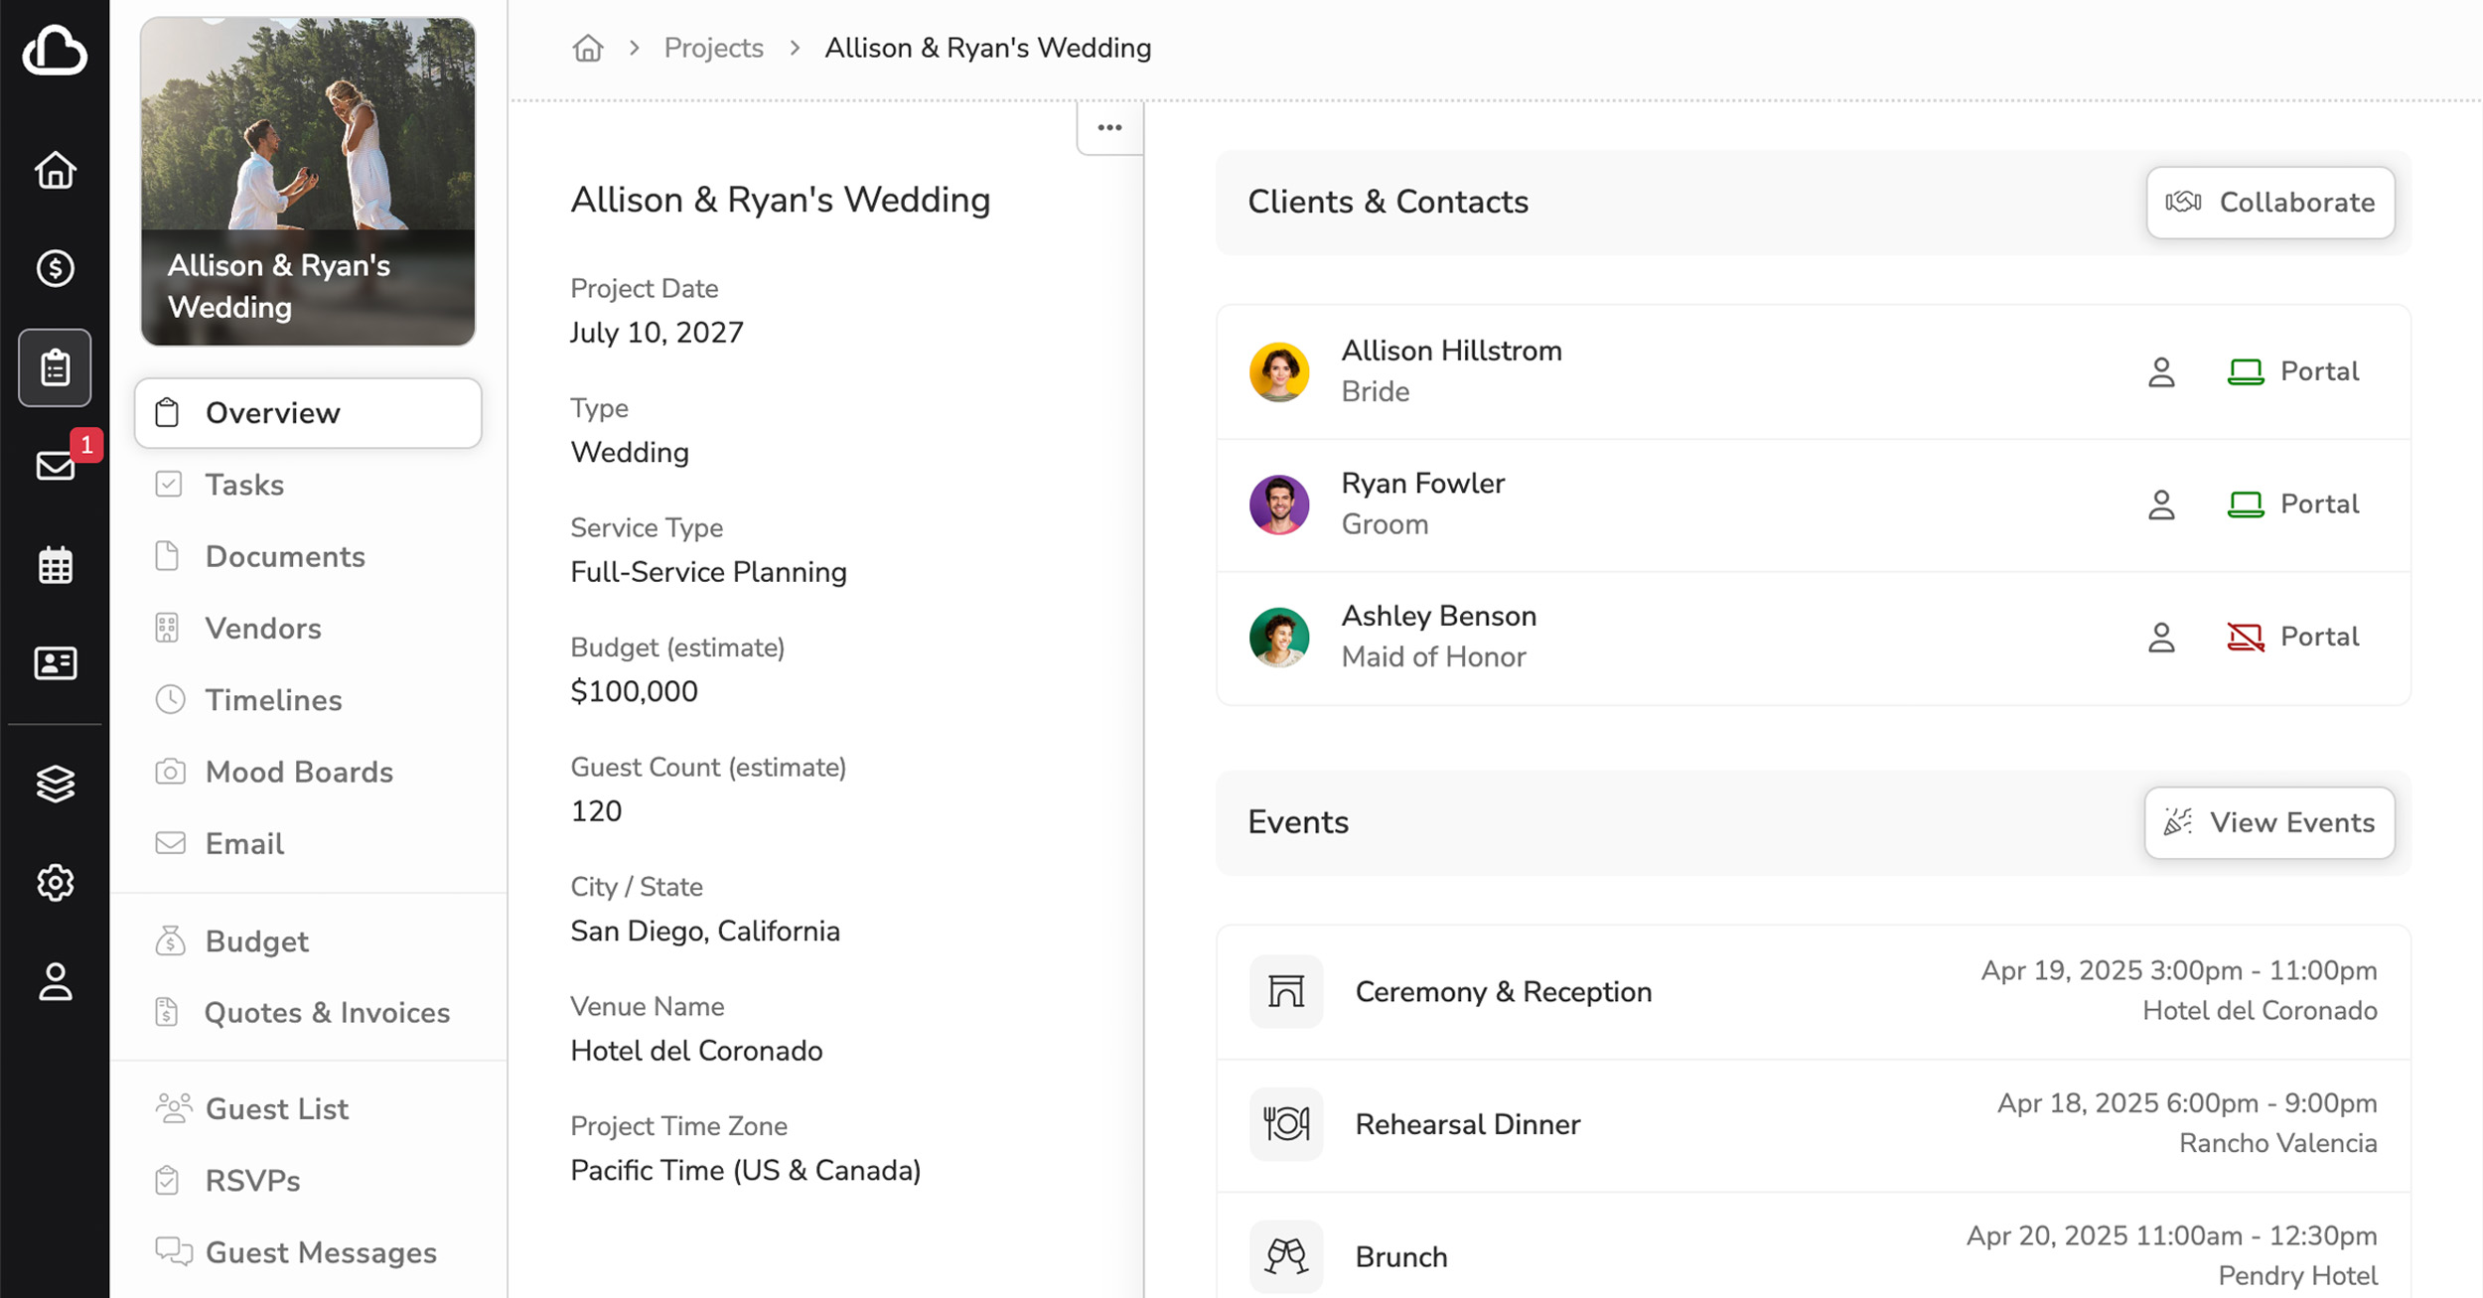This screenshot has height=1298, width=2483.
Task: Toggle Ryan Fowler's Portal access
Action: [x=2292, y=505]
